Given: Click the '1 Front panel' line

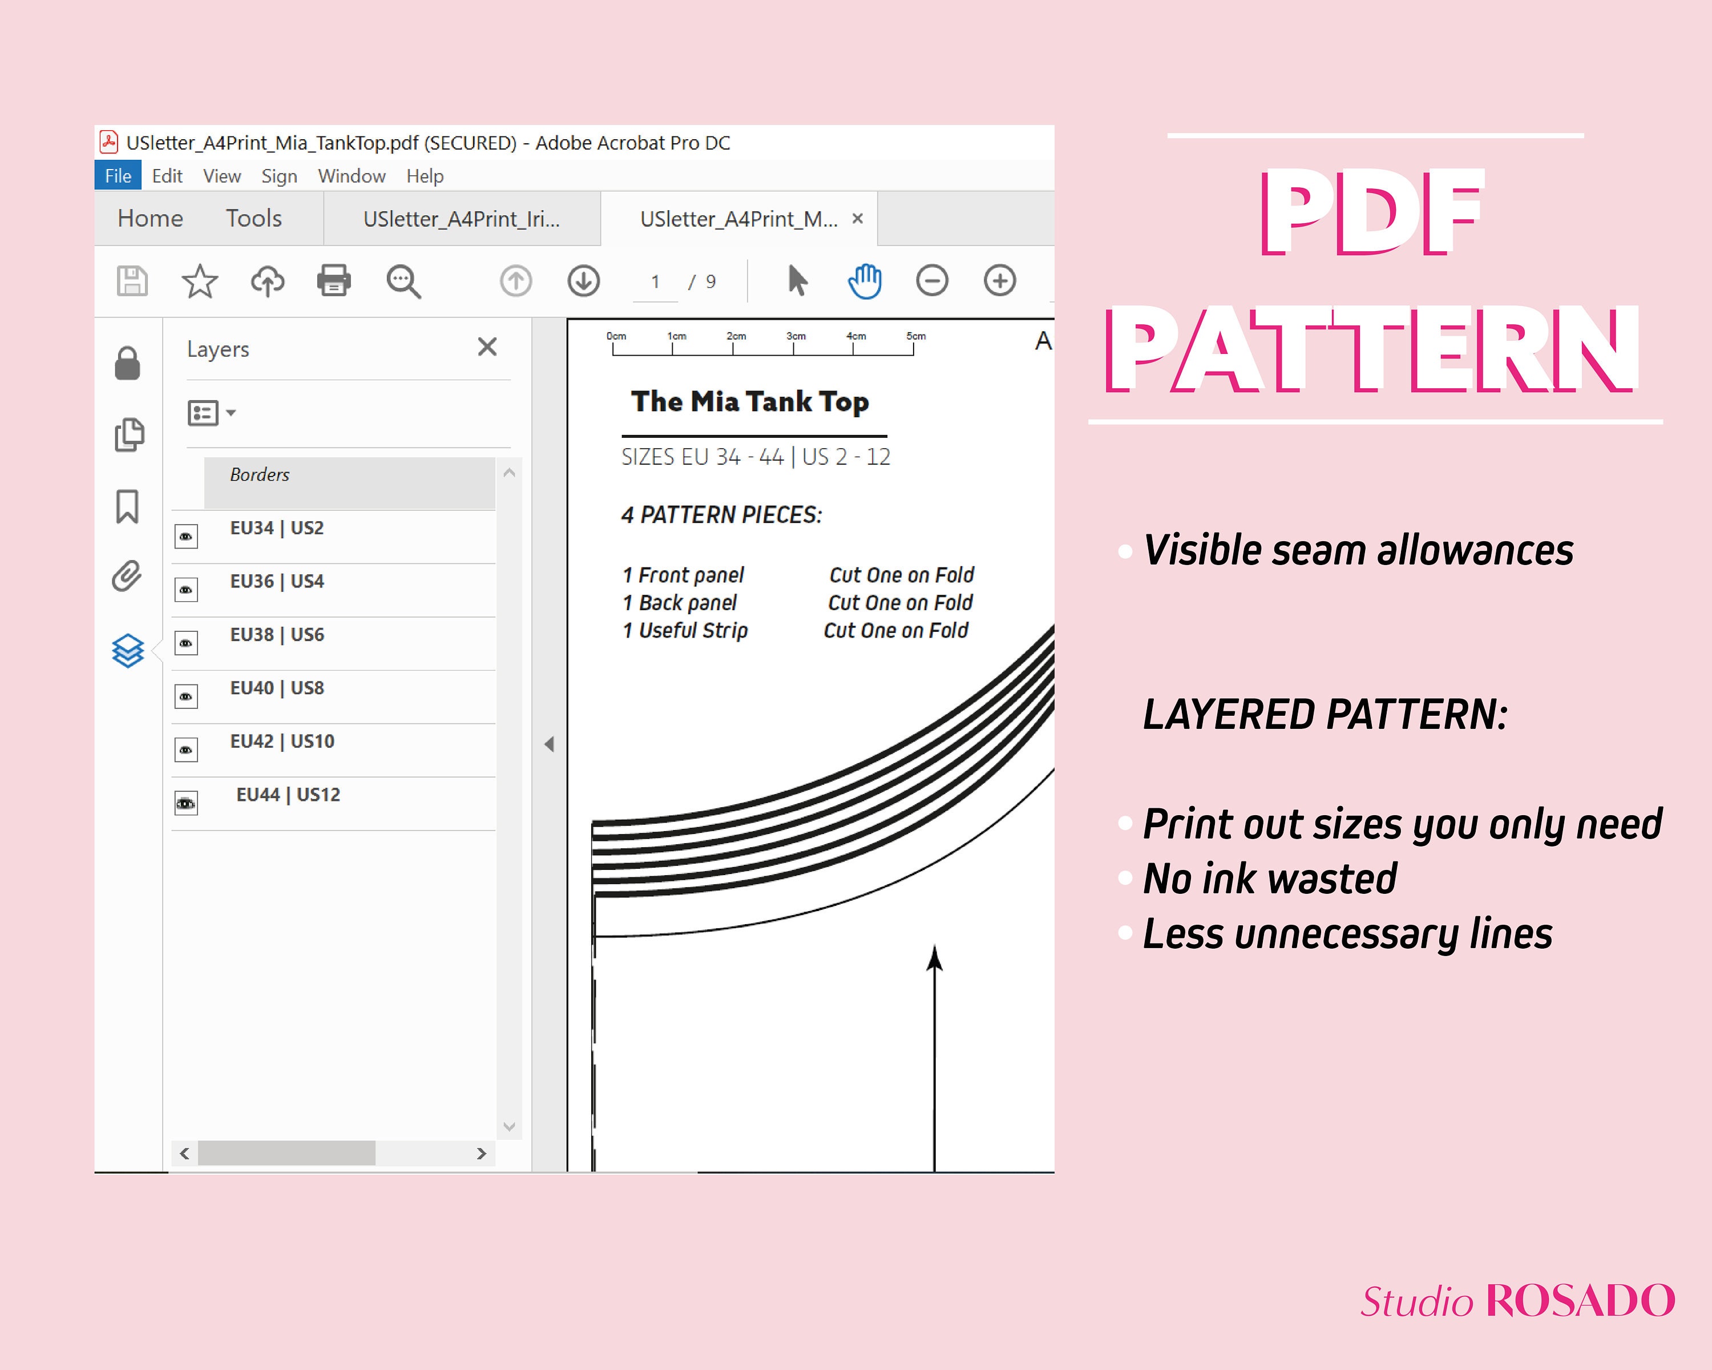Looking at the screenshot, I should pos(684,575).
